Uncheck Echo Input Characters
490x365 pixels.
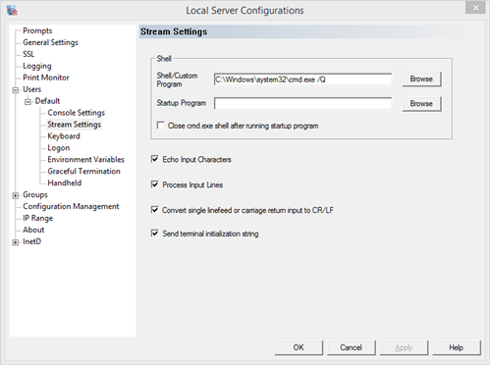coord(155,159)
